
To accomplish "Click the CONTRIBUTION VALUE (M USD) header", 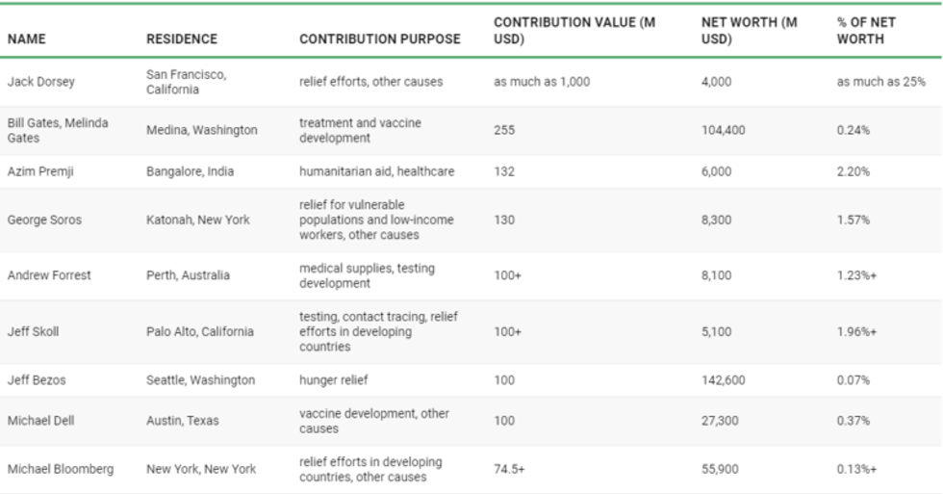I will [574, 31].
